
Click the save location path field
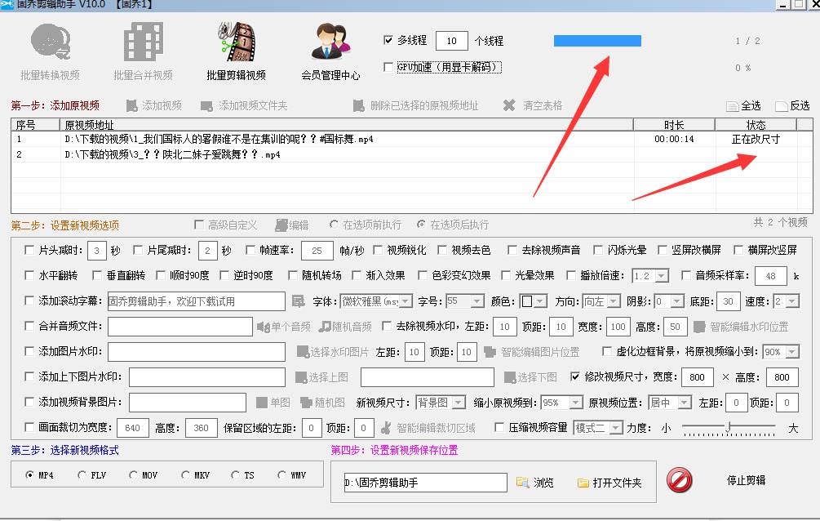425,483
